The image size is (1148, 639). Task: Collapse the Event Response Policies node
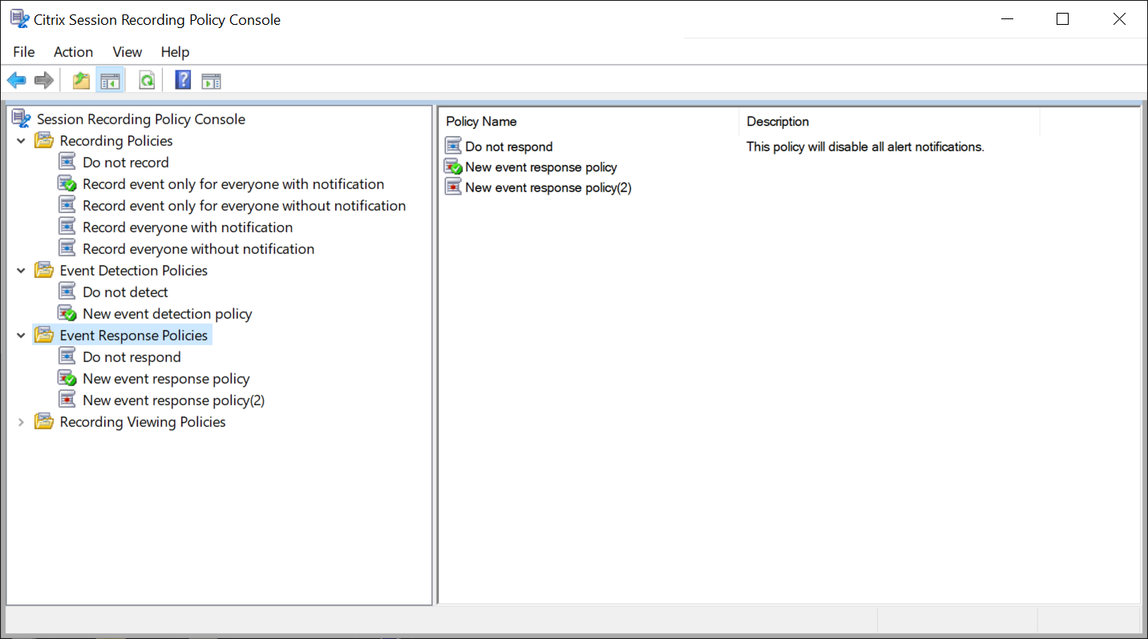[x=22, y=336]
